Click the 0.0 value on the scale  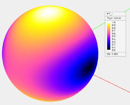click(114, 50)
